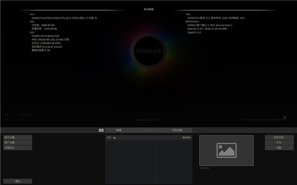Viewport: 297px width, 185px height.
Task: Click the Default User name field
Action: point(26,114)
